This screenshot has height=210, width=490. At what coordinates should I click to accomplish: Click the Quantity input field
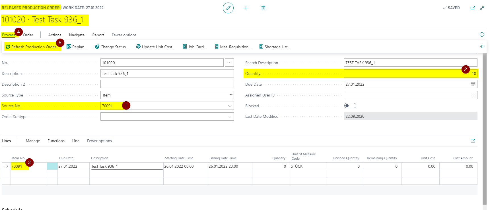click(411, 73)
